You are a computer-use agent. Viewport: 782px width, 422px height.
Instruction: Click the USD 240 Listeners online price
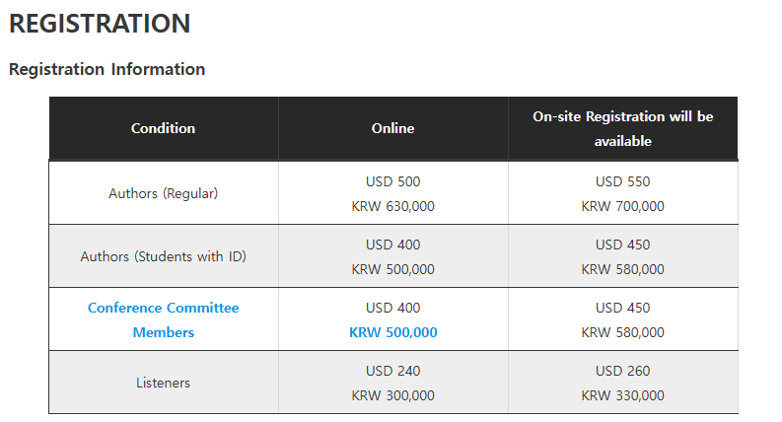click(393, 371)
